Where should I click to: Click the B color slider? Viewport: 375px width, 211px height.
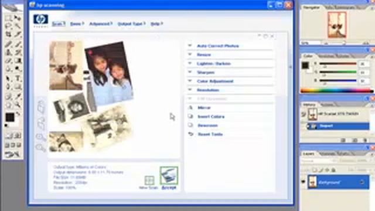point(338,81)
